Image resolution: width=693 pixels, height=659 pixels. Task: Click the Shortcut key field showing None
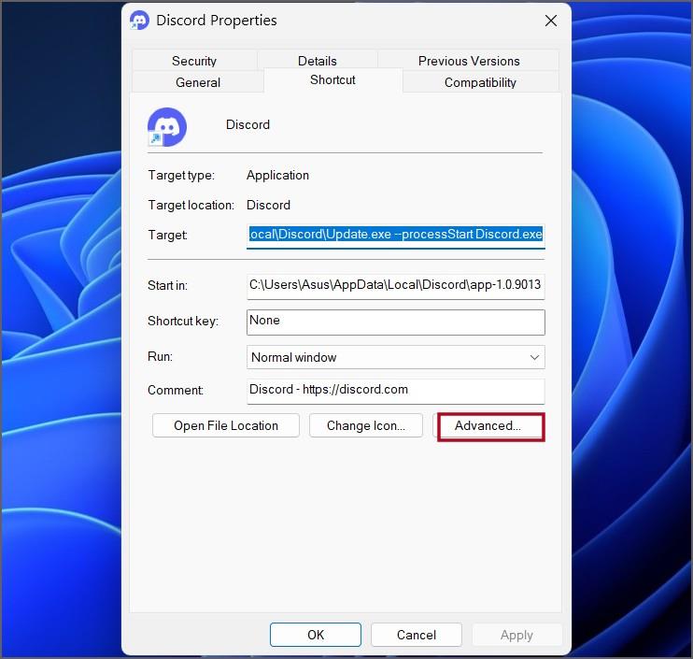(396, 322)
